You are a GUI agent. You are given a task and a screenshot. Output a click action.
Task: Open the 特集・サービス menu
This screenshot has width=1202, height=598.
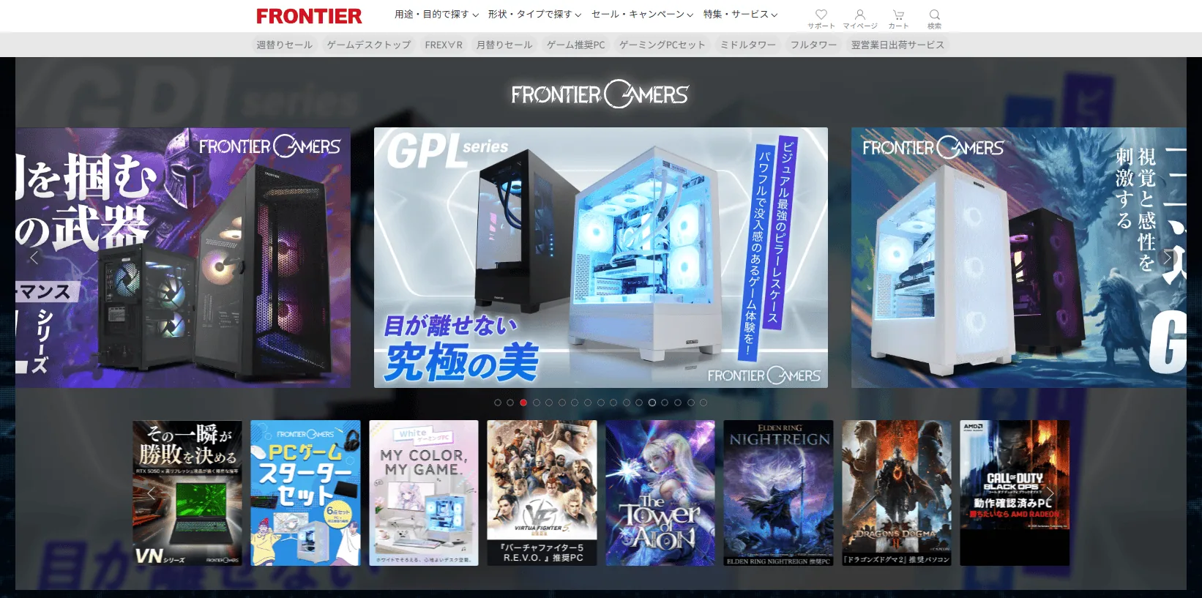[x=740, y=15]
